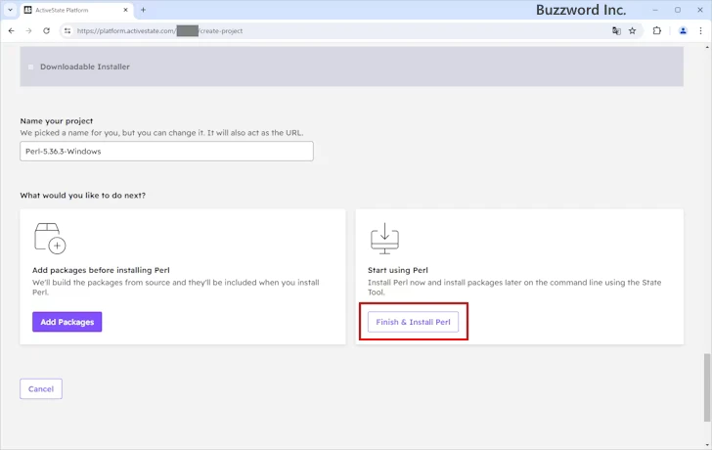Maximize the browser window
Screen dimensions: 712x450
678,10
